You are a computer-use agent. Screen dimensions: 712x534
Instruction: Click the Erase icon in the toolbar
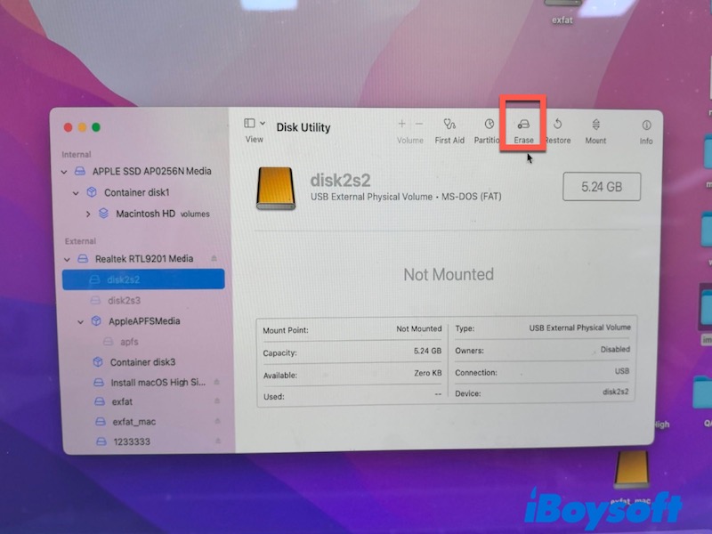(x=522, y=125)
